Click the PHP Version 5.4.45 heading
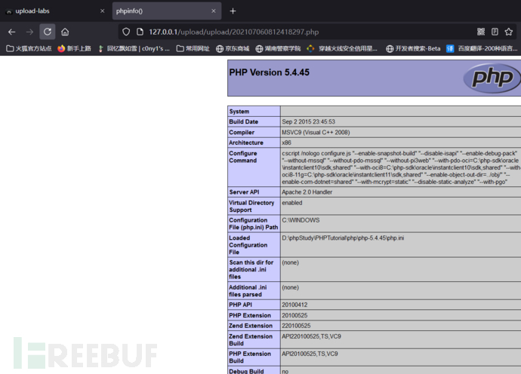This screenshot has width=521, height=374. [x=269, y=72]
